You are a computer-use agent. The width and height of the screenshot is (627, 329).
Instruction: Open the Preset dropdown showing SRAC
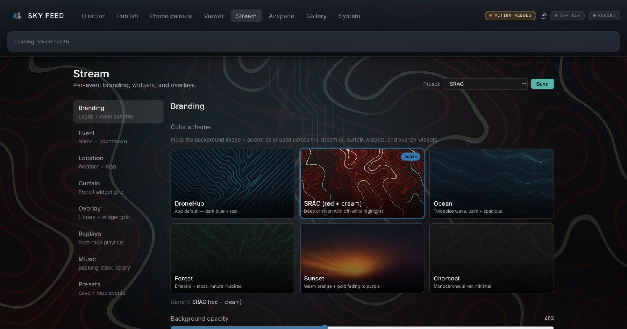pos(486,84)
